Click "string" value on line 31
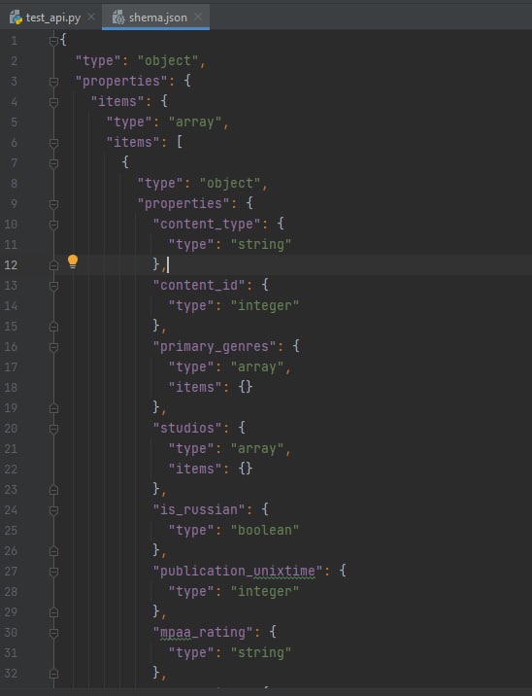 pos(261,653)
